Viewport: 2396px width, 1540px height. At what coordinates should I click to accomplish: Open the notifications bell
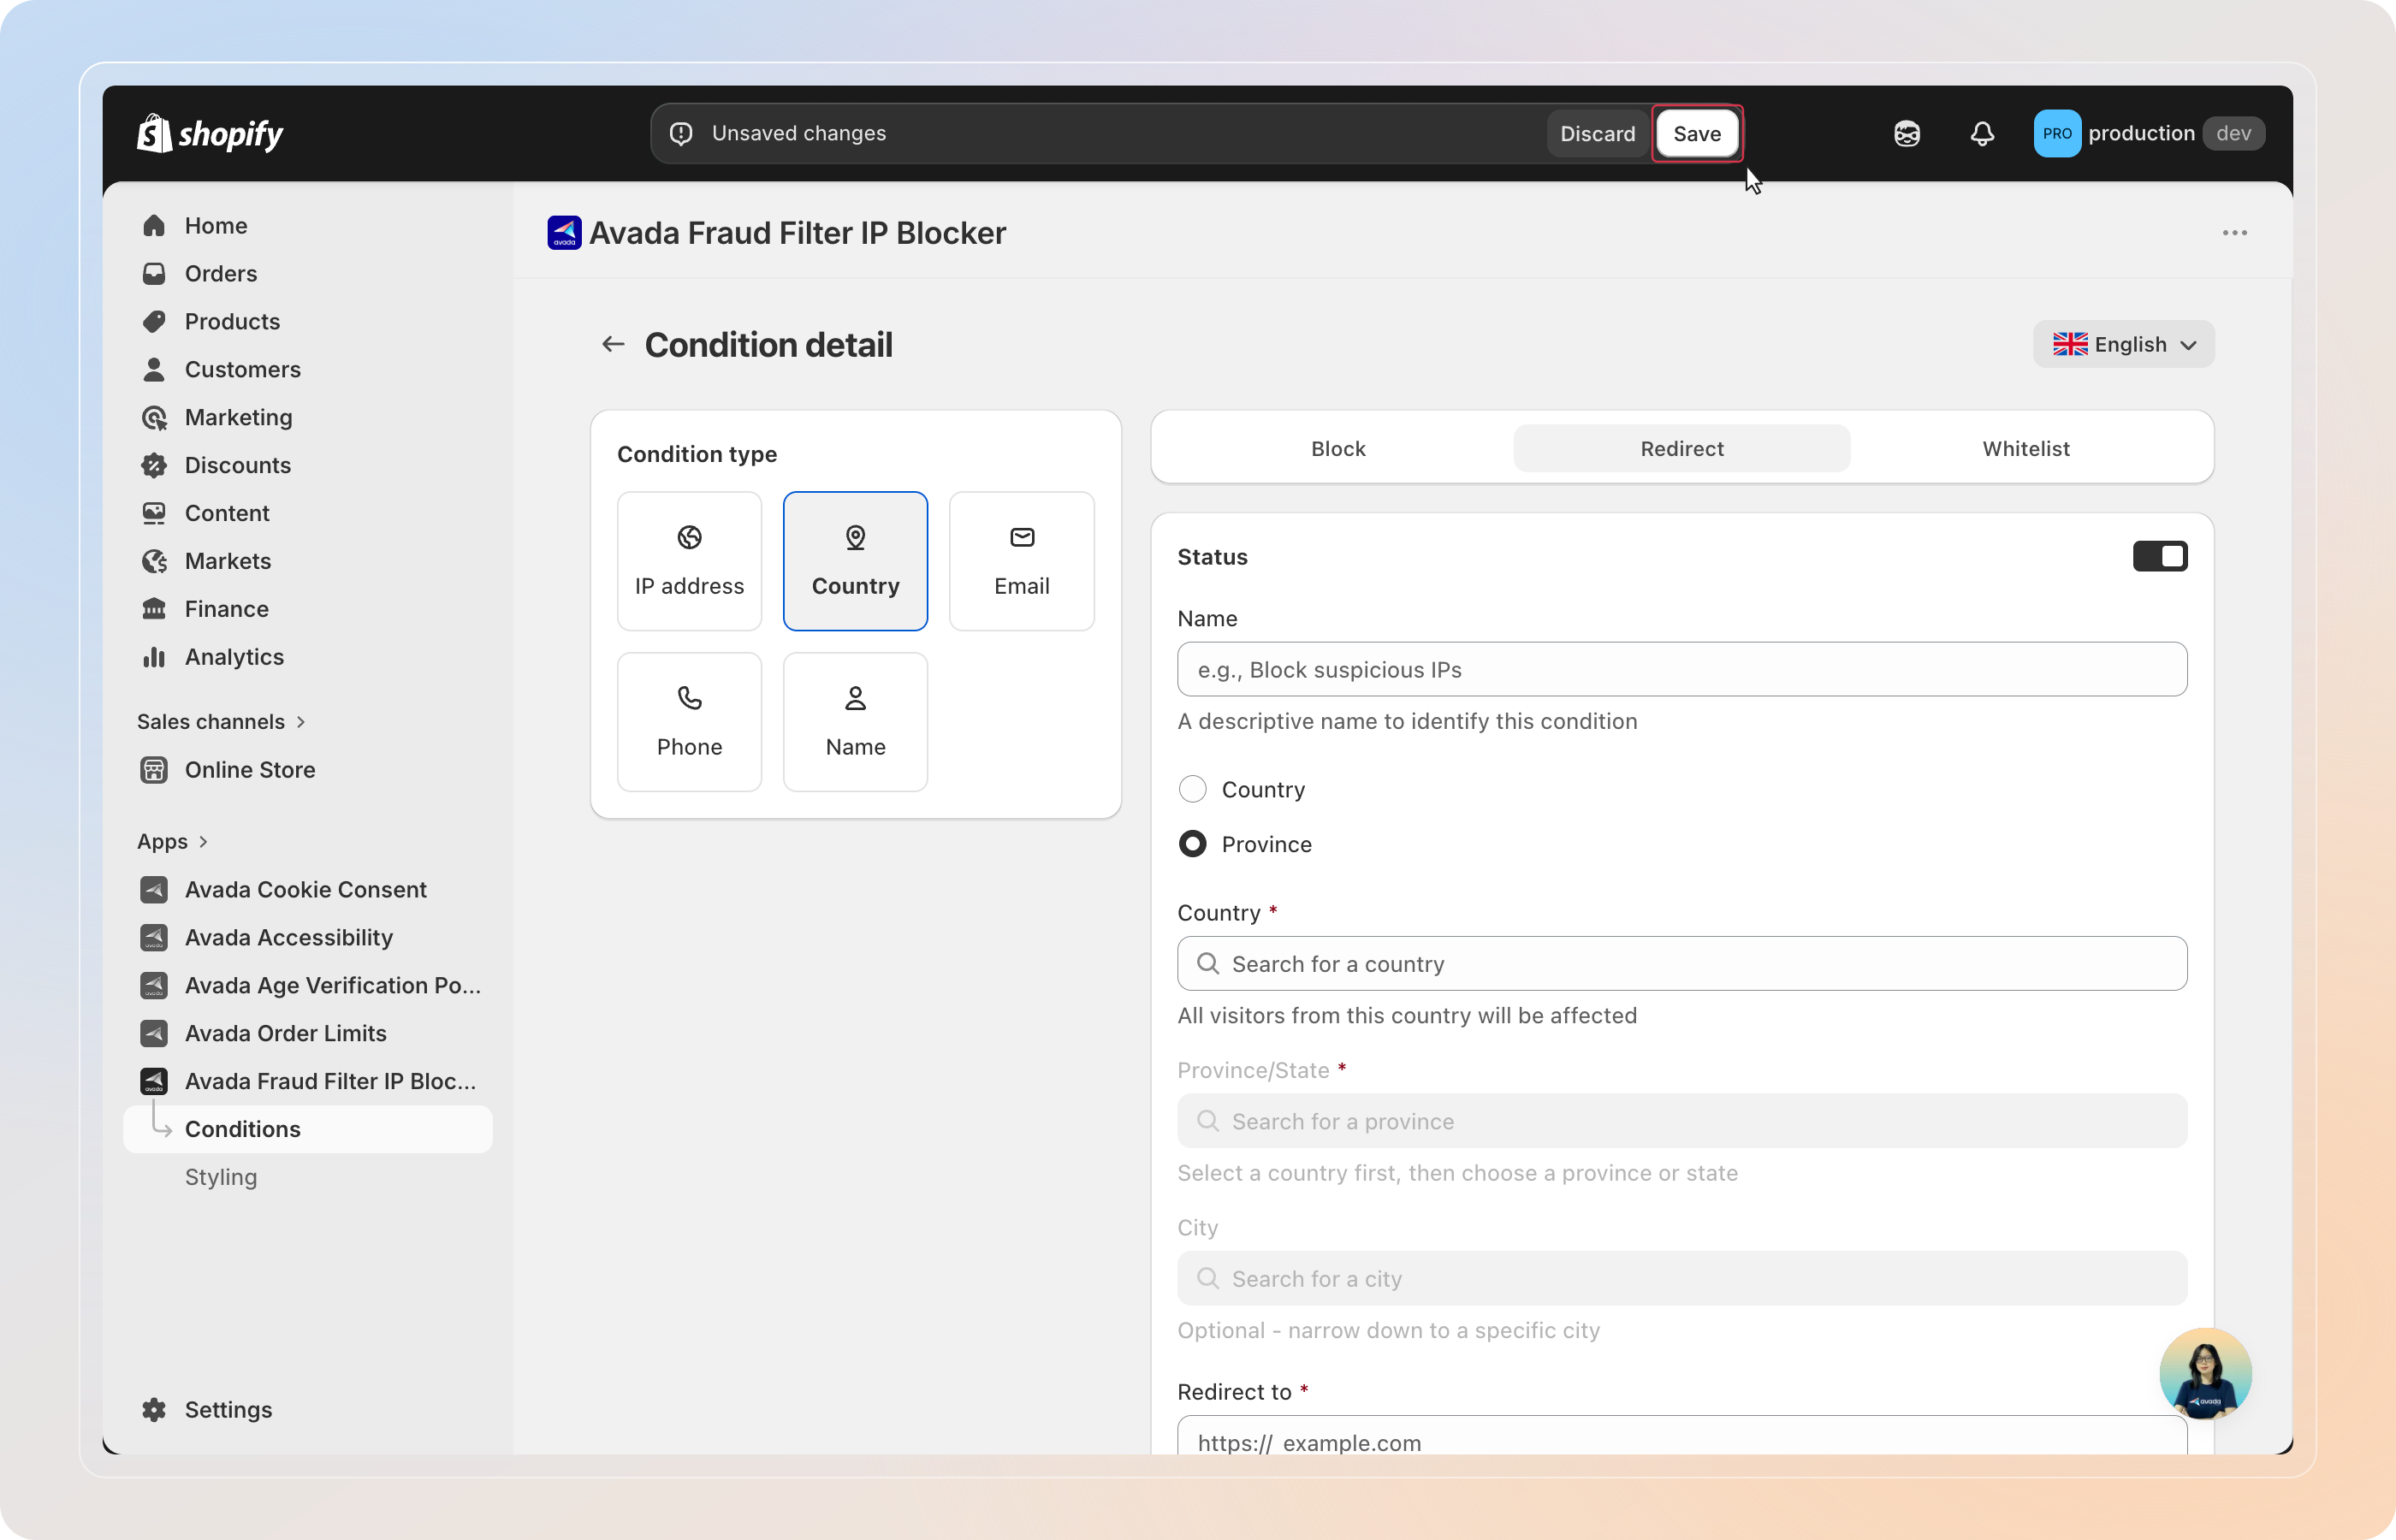(x=1982, y=133)
